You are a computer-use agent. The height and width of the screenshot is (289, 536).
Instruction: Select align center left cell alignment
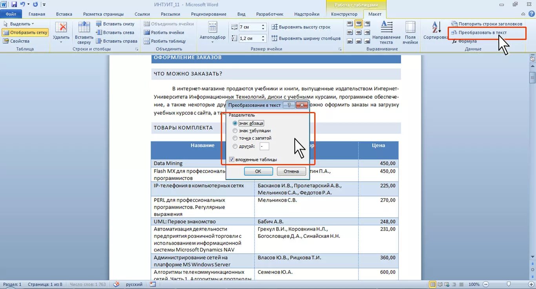(350, 33)
